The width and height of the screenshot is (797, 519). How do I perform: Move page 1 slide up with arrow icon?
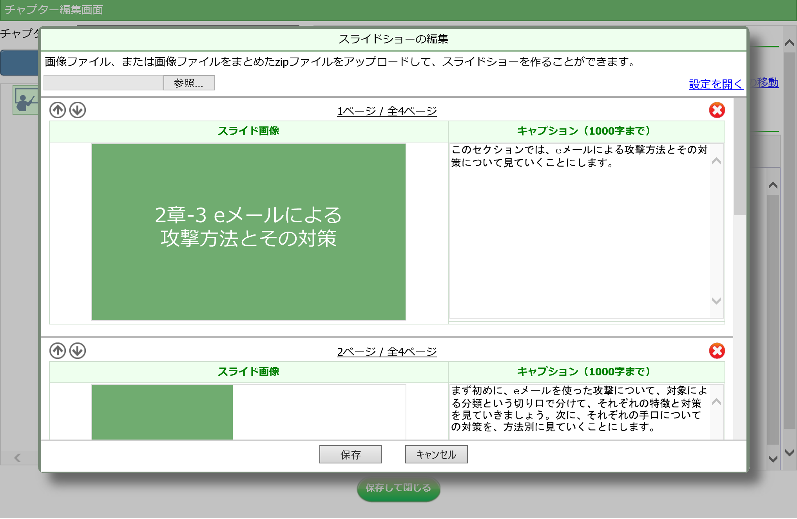pyautogui.click(x=58, y=110)
